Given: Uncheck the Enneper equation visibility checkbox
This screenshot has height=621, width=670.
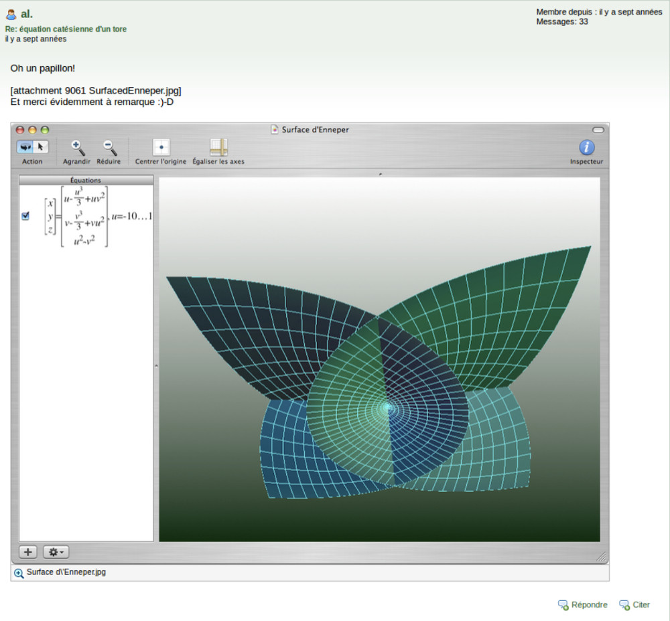Looking at the screenshot, I should tap(25, 215).
